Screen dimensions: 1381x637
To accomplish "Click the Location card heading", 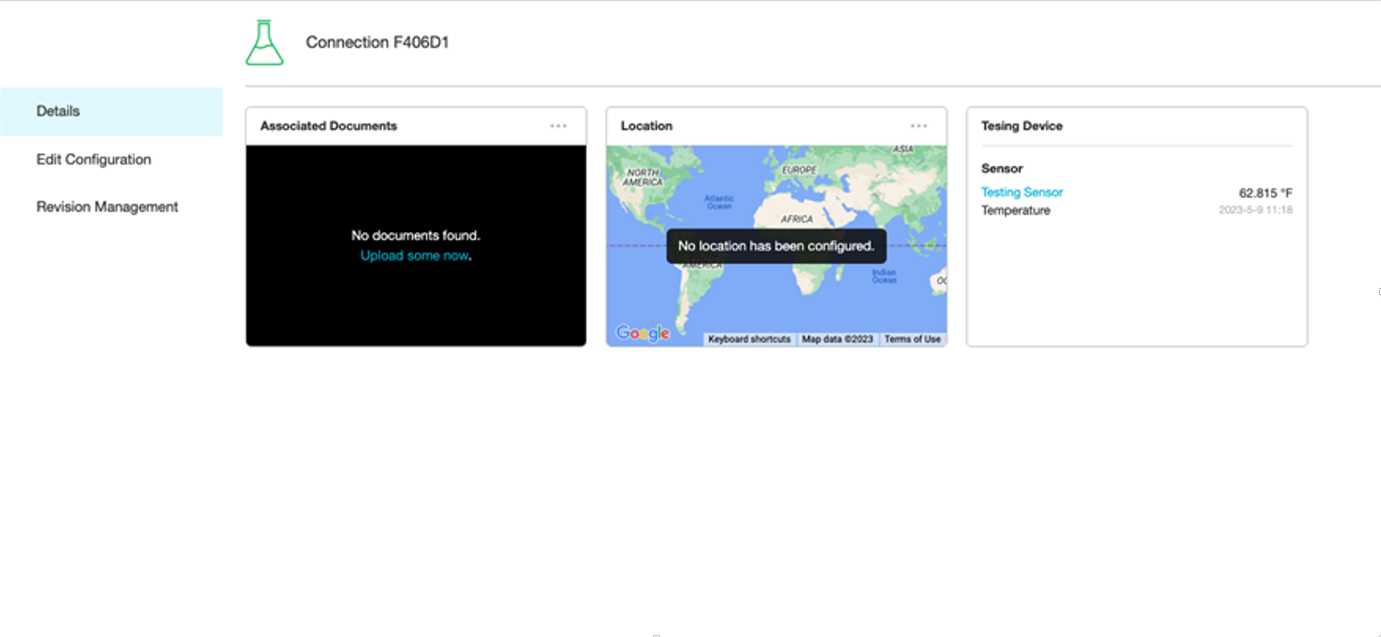I will [x=647, y=126].
